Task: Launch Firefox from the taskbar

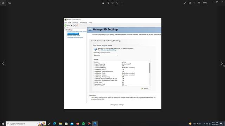Action: 78,124
